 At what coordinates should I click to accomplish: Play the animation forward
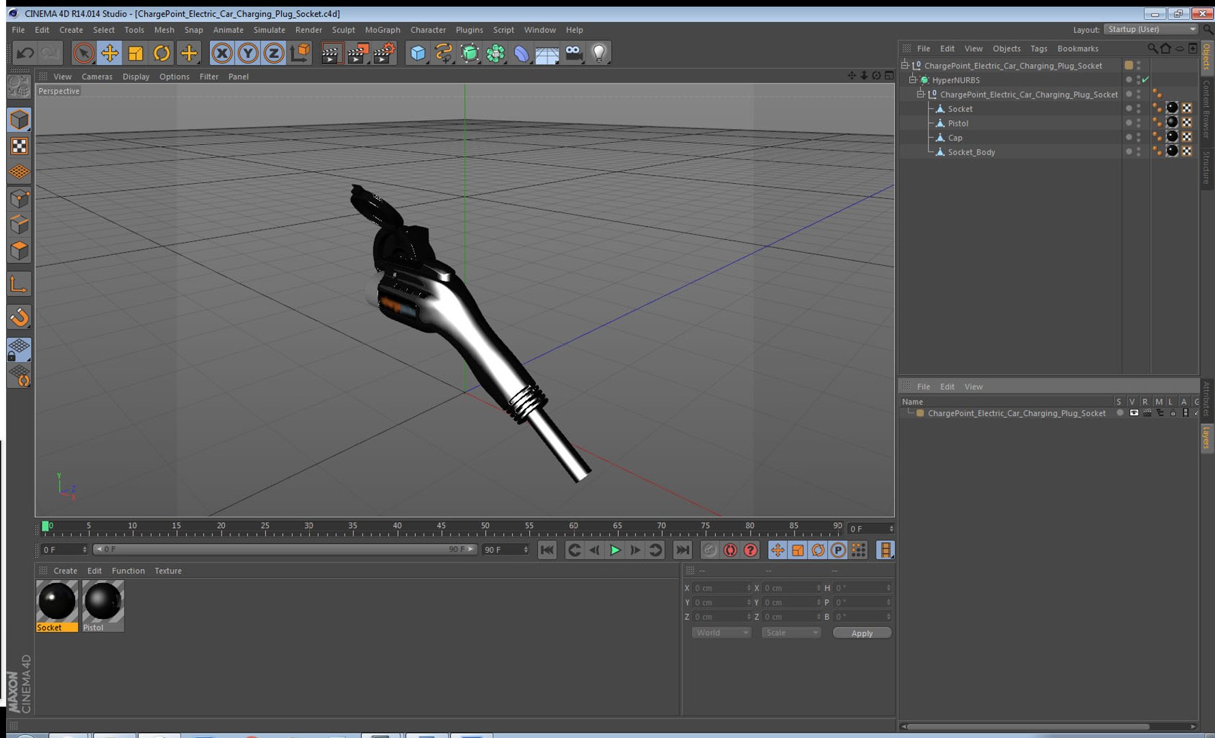(x=615, y=550)
